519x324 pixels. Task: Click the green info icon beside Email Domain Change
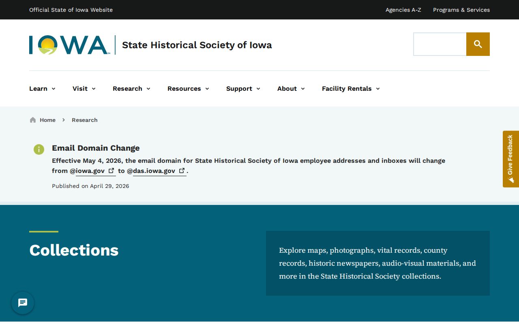(x=39, y=149)
